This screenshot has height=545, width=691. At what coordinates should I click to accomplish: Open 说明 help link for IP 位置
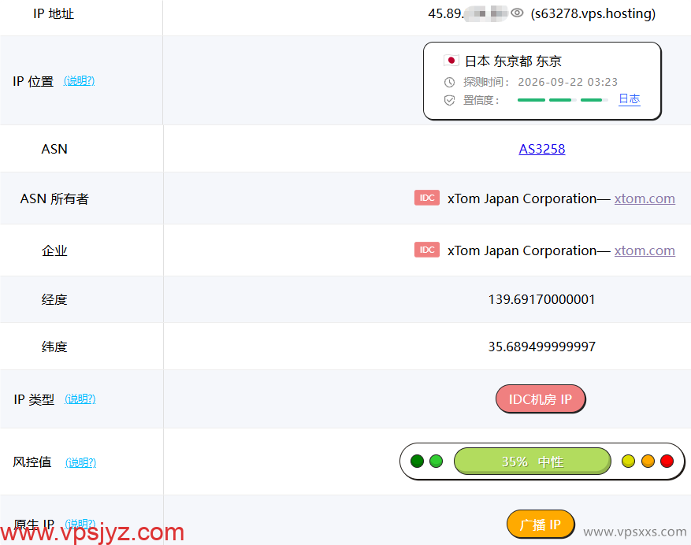(x=80, y=81)
